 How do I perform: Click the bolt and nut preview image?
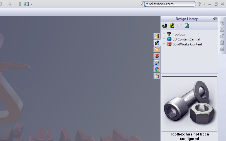[x=189, y=104]
